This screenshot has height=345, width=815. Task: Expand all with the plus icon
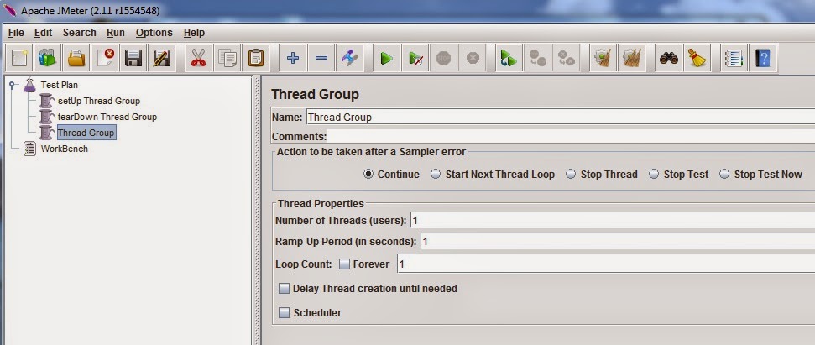tap(293, 58)
